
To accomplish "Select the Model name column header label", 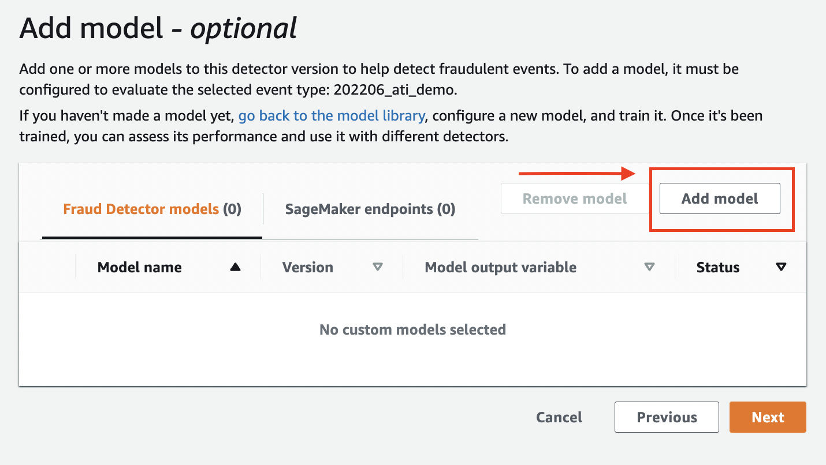I will point(140,267).
